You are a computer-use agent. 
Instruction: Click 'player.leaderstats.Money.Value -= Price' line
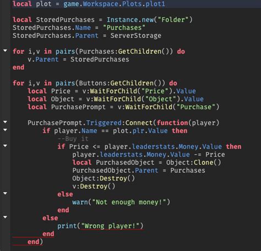(x=149, y=155)
